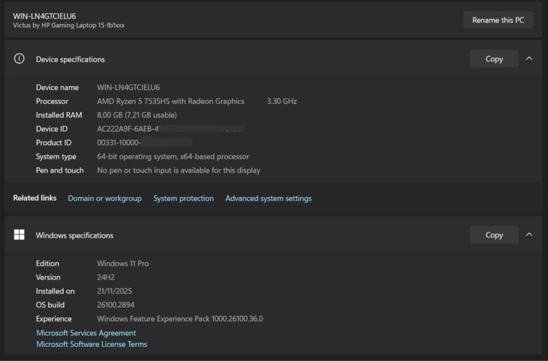Collapse the Windows specifications section
Image resolution: width=548 pixels, height=361 pixels.
pyautogui.click(x=529, y=234)
